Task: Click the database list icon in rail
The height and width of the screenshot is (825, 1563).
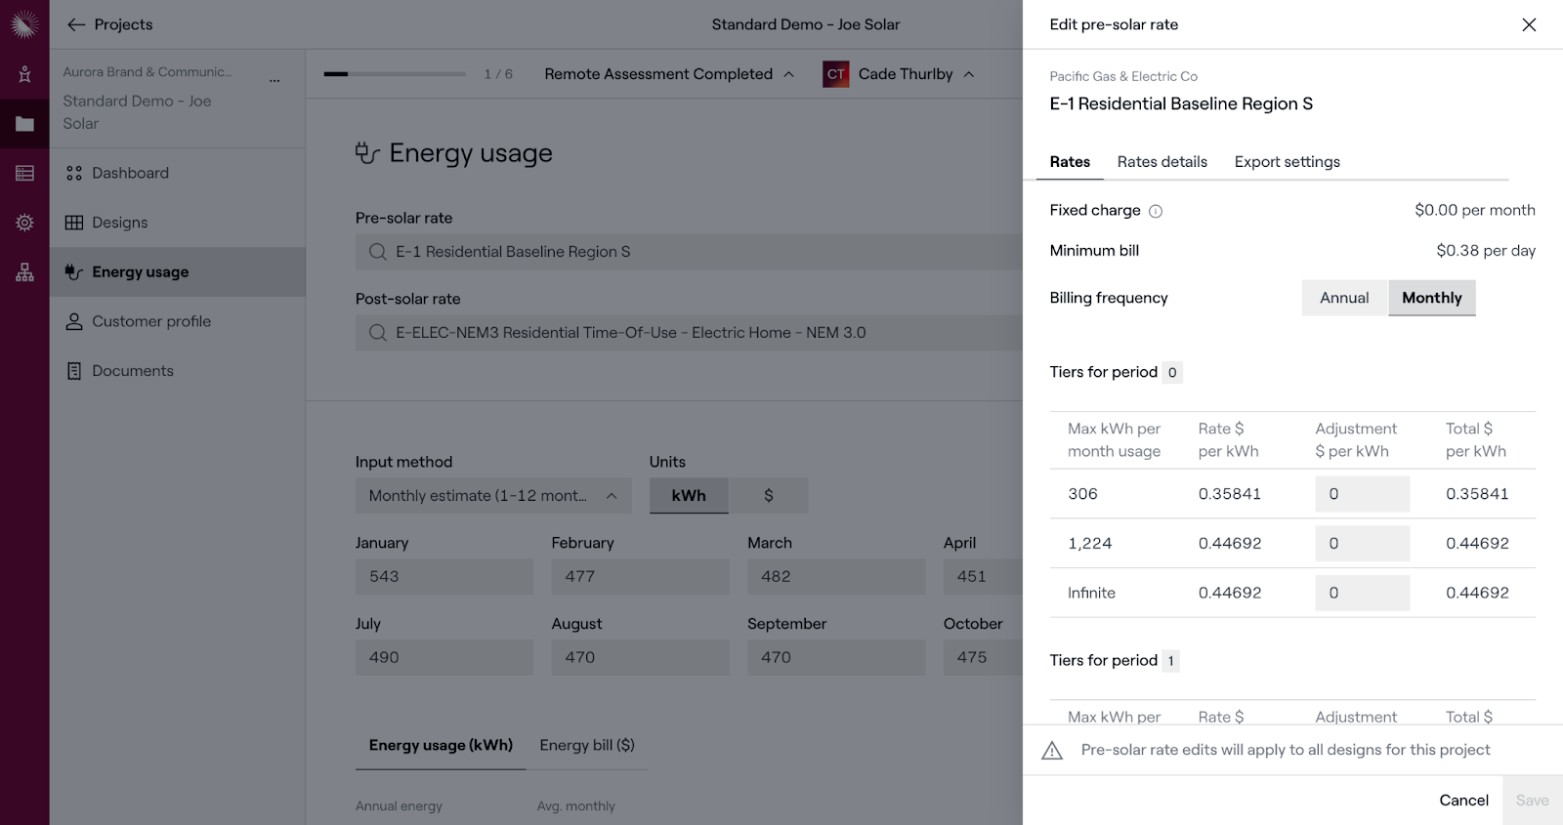Action: click(x=24, y=174)
